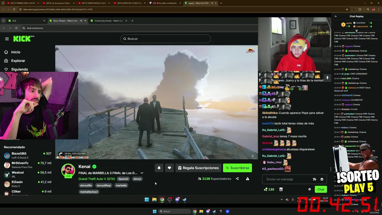The height and width of the screenshot is (215, 382).
Task: Mute audio on rageylo VOD tab
Action: [x=212, y=3]
